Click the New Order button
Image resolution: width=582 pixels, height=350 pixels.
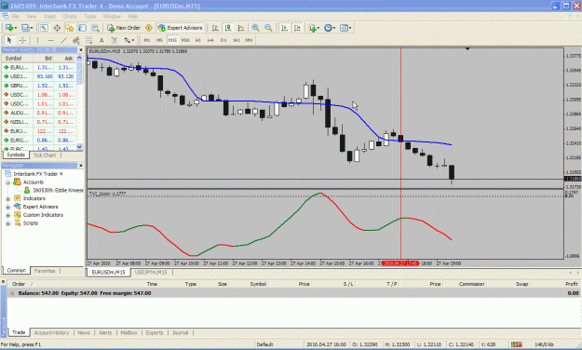pos(124,28)
